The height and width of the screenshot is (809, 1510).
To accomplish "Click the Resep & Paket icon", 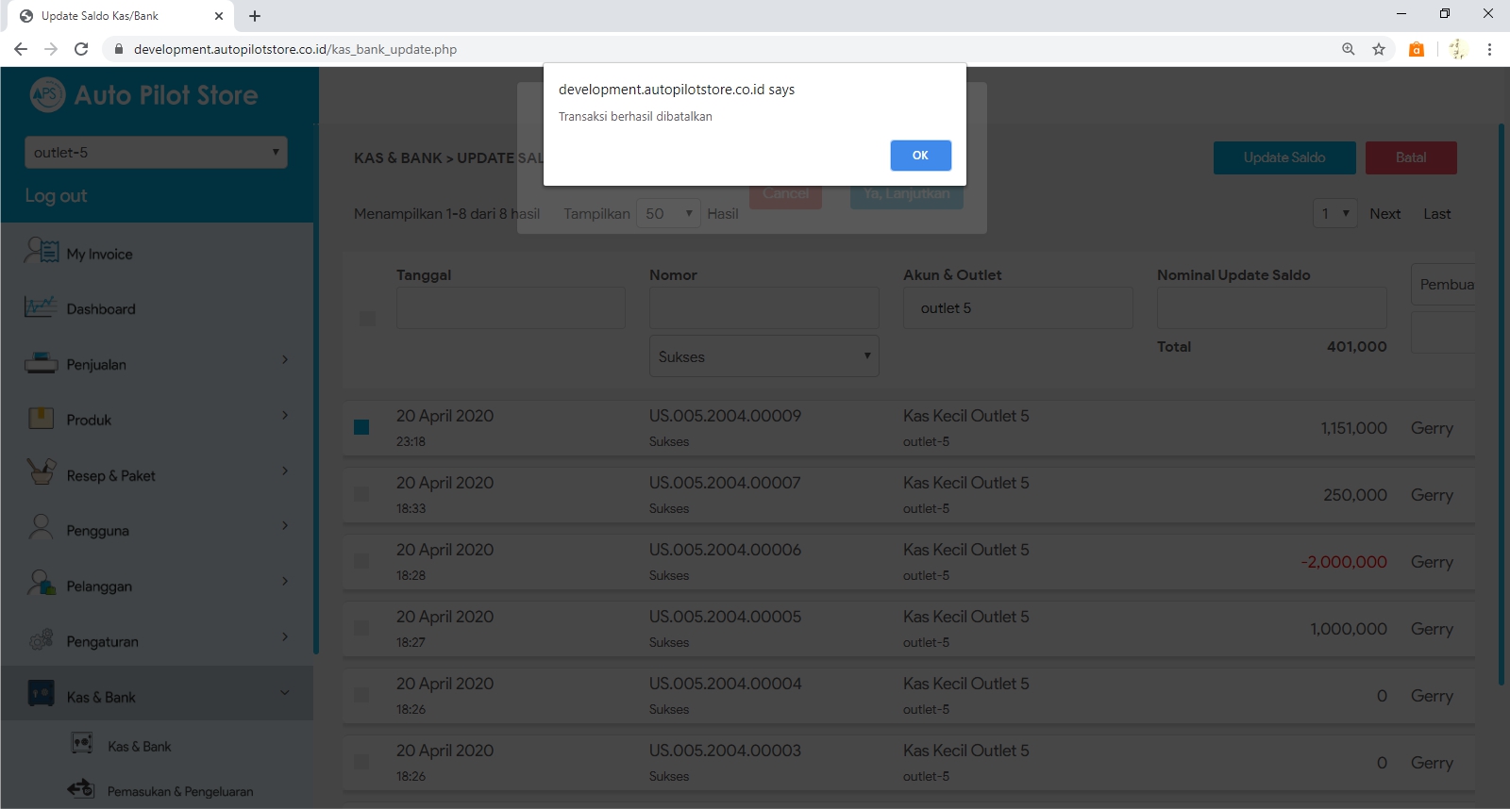I will click(x=41, y=473).
